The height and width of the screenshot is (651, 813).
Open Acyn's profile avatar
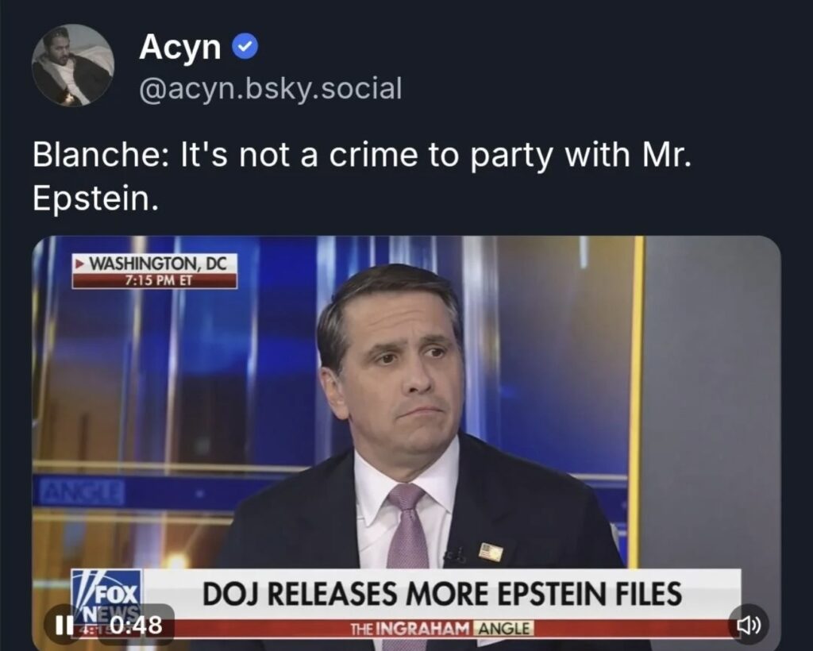pyautogui.click(x=72, y=65)
